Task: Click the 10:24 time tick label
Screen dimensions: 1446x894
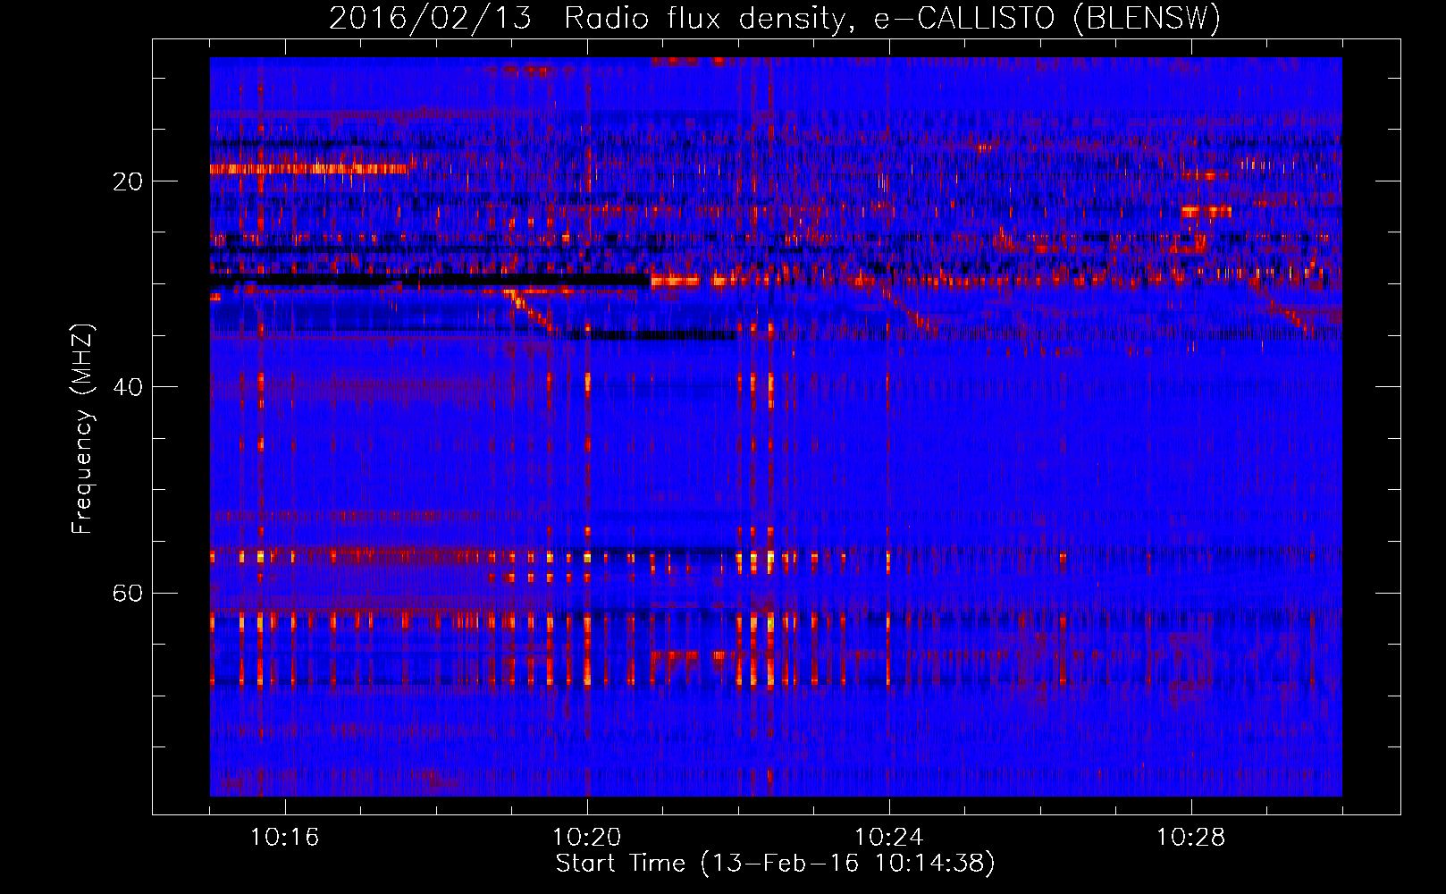Action: [888, 838]
